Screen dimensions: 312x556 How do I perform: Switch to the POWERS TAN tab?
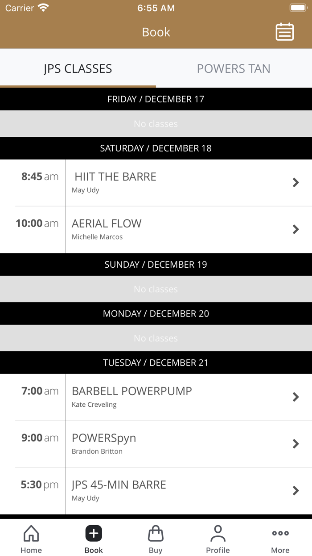tap(234, 69)
